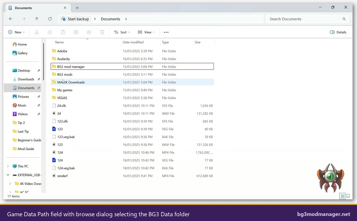Expand the This PC tree node

[x=8, y=166]
